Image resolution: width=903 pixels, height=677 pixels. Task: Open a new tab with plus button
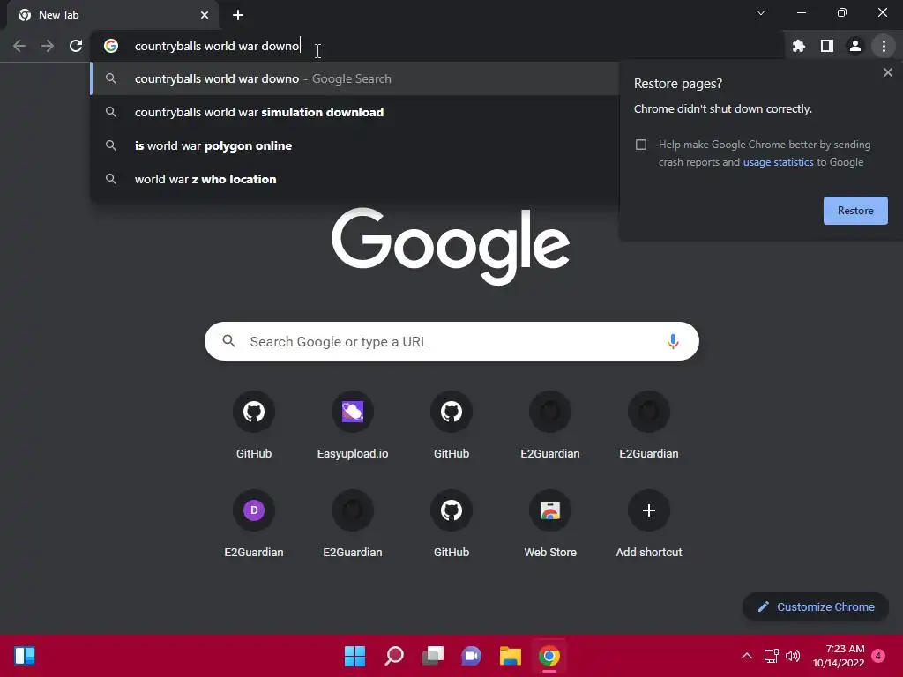point(238,15)
